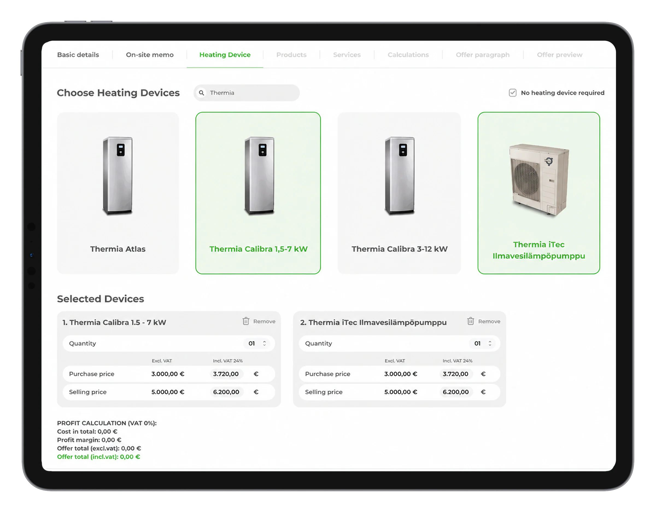
Task: Select the Thermia Calibra 3-12 kW card
Action: pyautogui.click(x=399, y=193)
